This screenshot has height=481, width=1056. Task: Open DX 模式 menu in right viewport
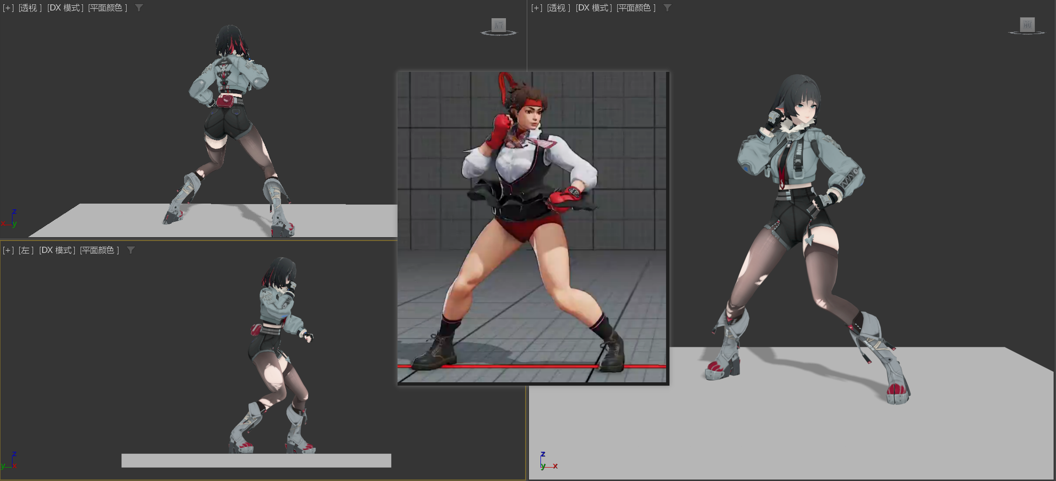coord(594,8)
